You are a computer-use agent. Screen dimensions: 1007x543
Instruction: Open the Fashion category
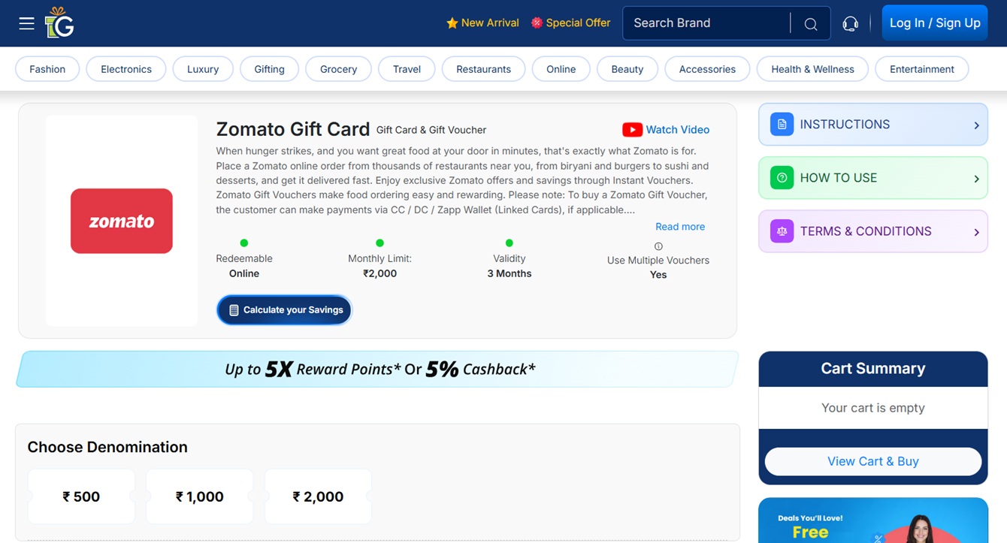(x=47, y=69)
